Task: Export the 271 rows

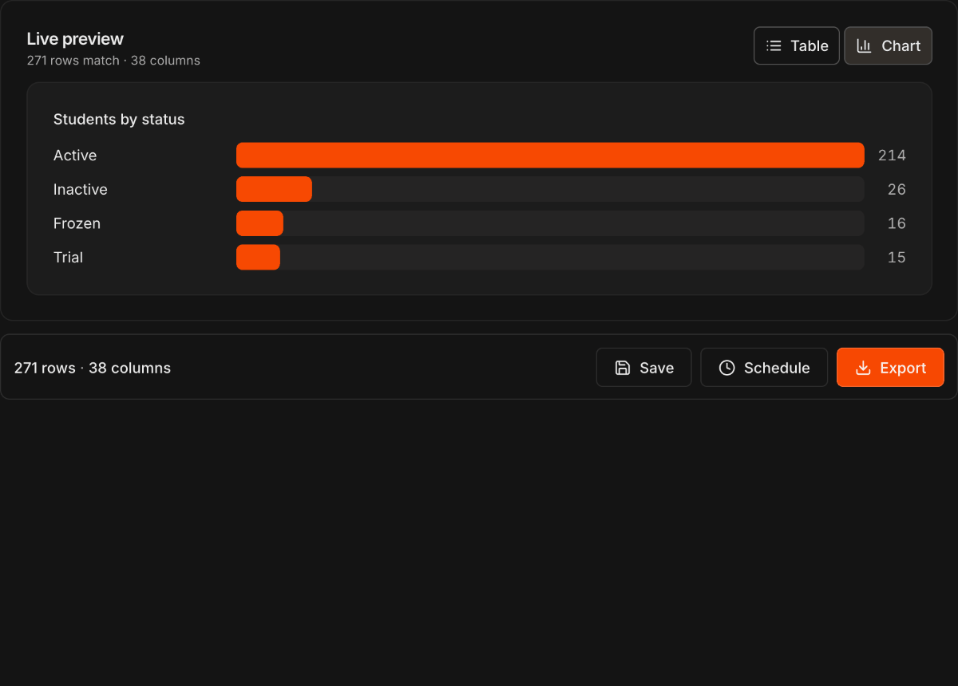Action: [890, 368]
